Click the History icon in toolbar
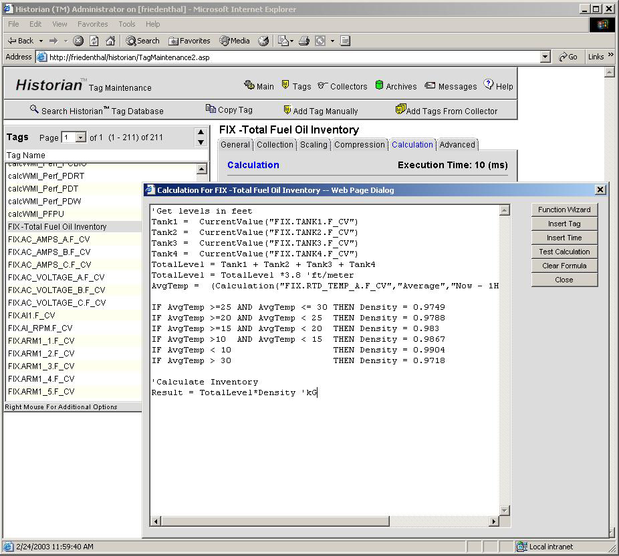The height and width of the screenshot is (556, 619). pos(263,41)
